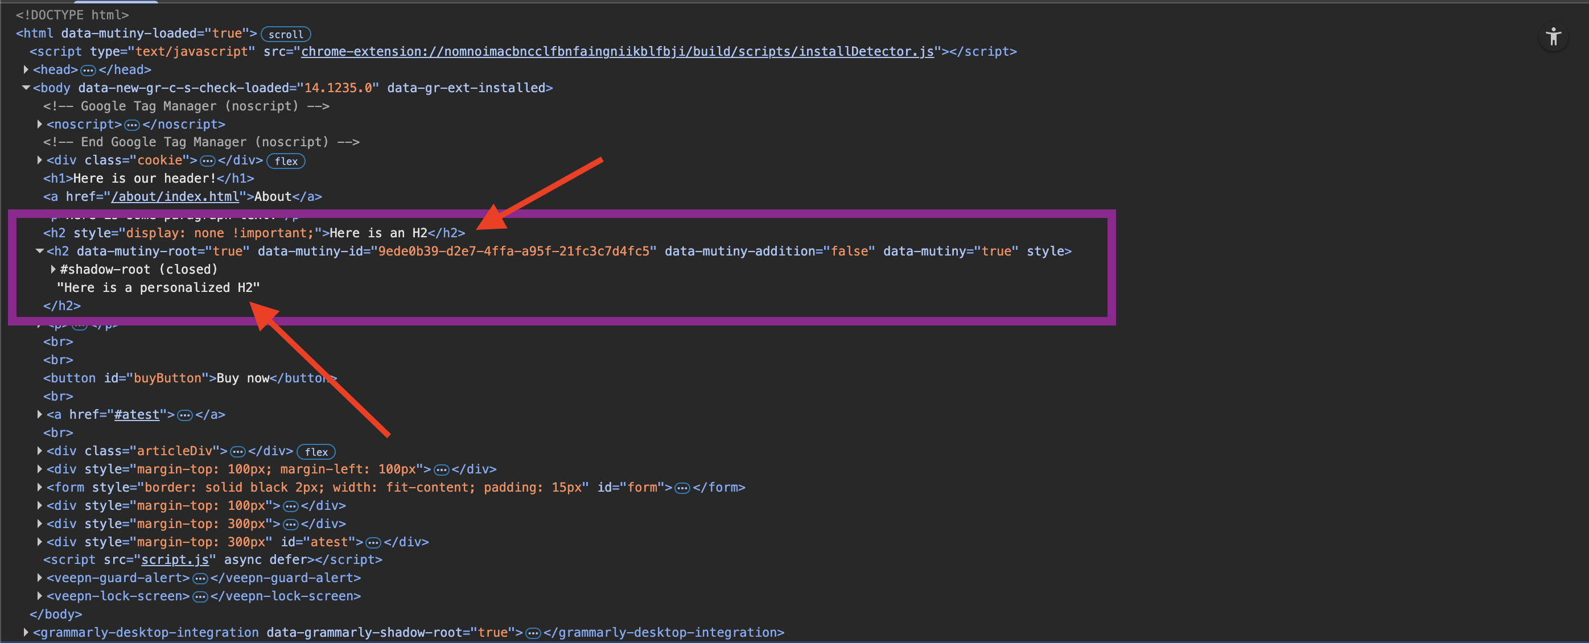Click ellipsis inside veepn-lock-screen element
This screenshot has height=643, width=1589.
(x=200, y=597)
